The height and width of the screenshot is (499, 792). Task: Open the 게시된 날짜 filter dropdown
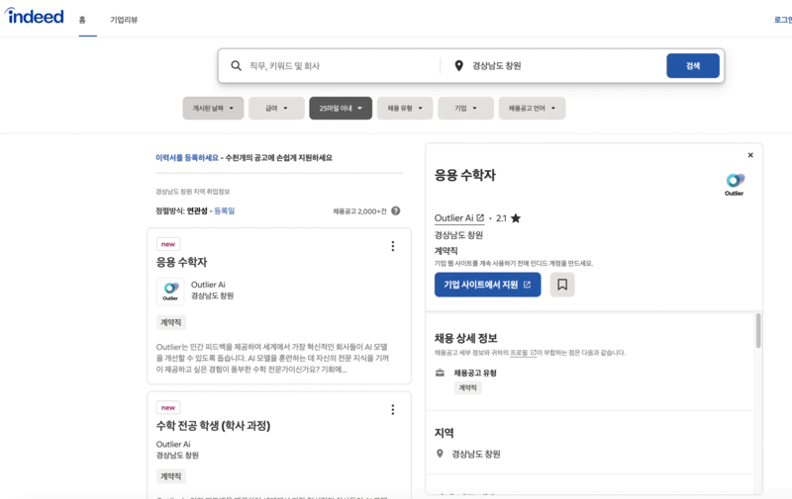(x=213, y=109)
